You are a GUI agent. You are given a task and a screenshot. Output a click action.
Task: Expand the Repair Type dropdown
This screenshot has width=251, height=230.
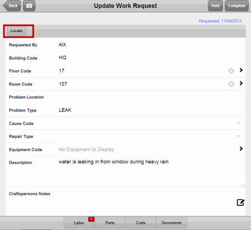pos(239,136)
